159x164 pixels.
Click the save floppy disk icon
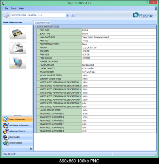click(73, 15)
